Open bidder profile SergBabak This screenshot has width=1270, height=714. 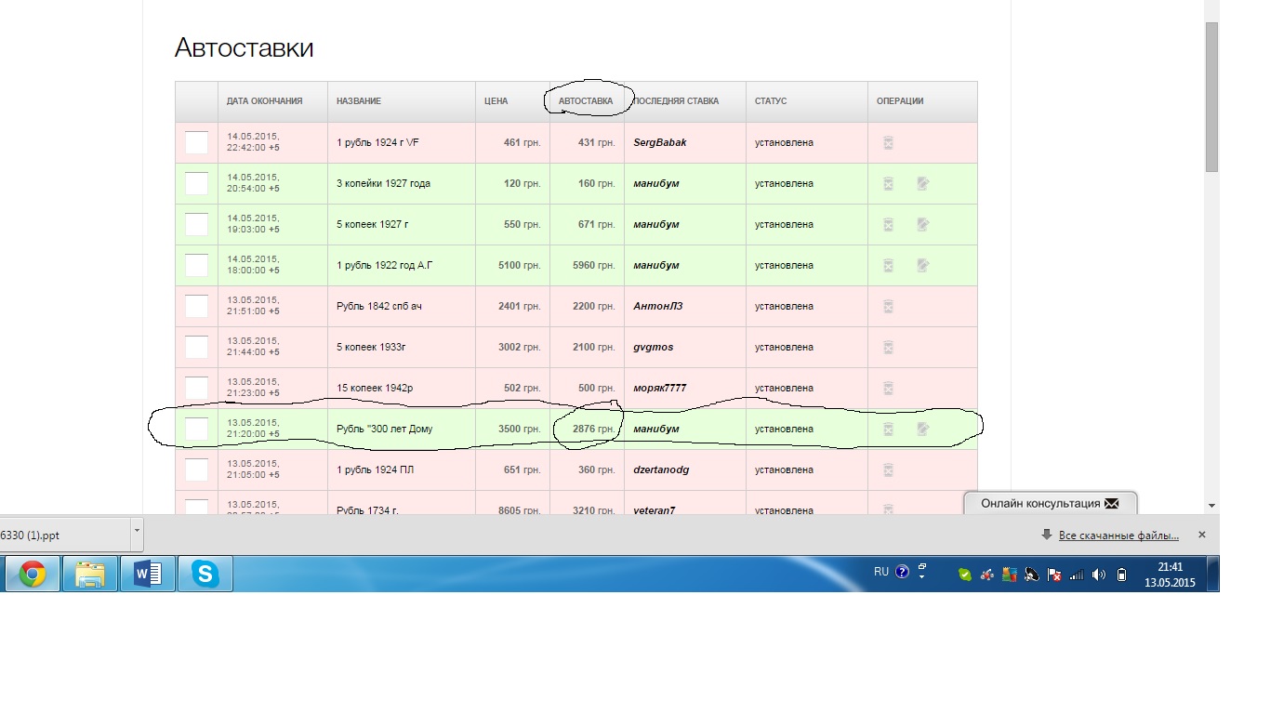[660, 143]
